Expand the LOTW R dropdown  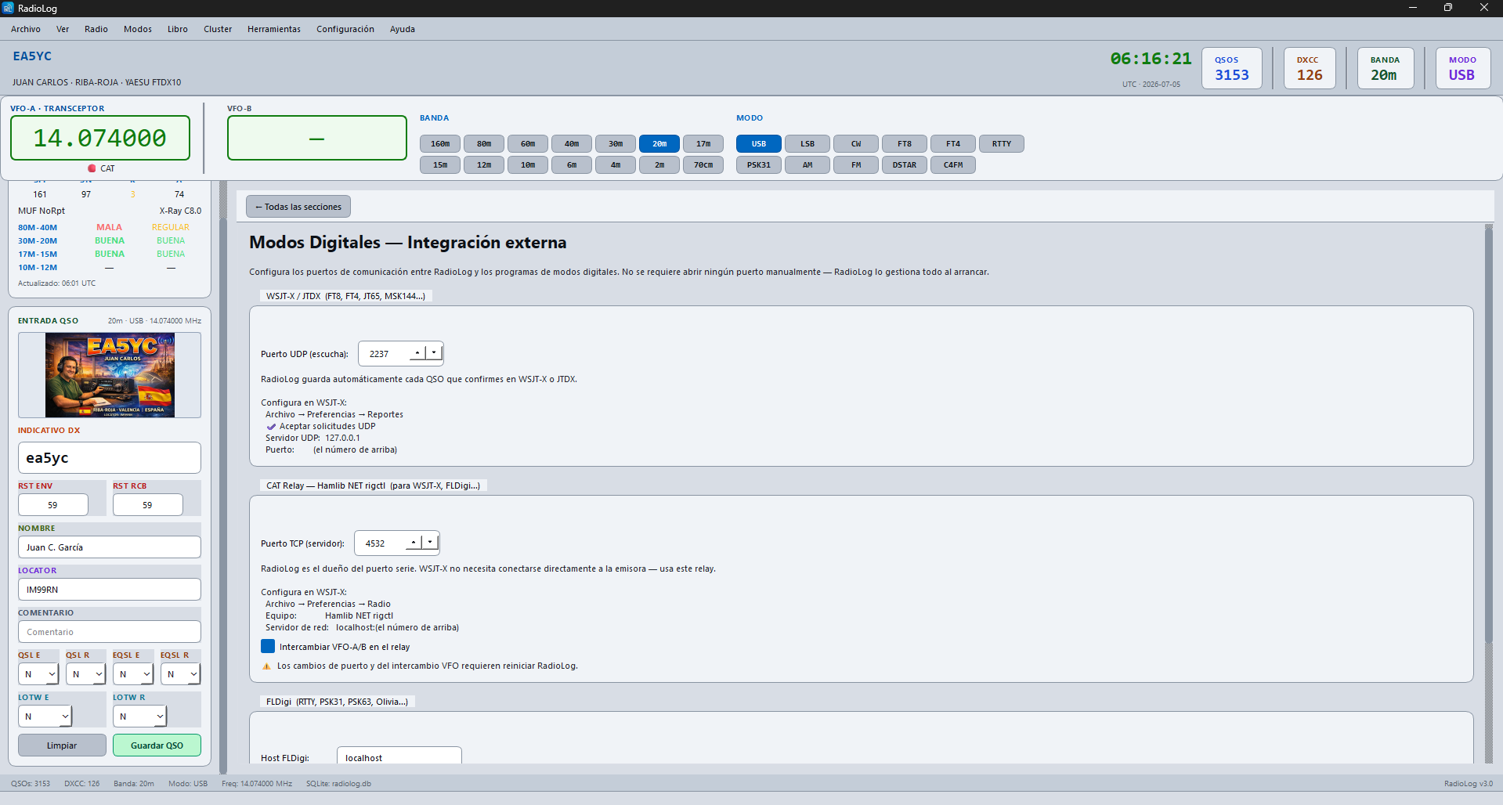(140, 717)
